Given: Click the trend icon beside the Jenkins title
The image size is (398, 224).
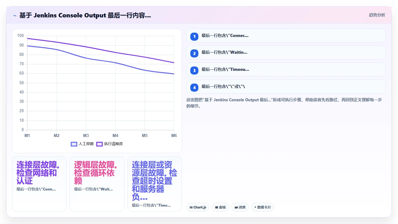Looking at the screenshot, I should (x=15, y=15).
